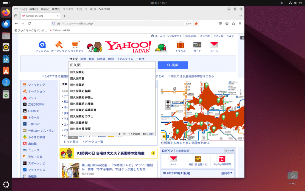Click the Yahoo! JAPAN logo
This screenshot has width=305, height=191.
(128, 47)
